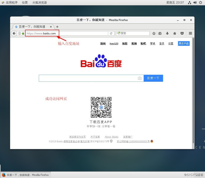Open a new tab with plus button
Viewport: 205px width, 178px height.
tap(57, 27)
